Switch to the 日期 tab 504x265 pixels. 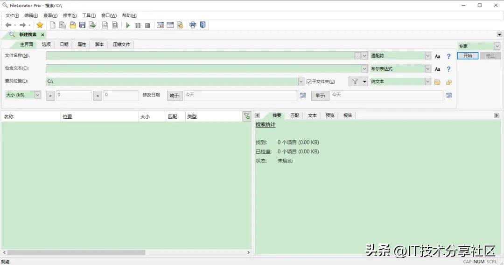click(64, 45)
